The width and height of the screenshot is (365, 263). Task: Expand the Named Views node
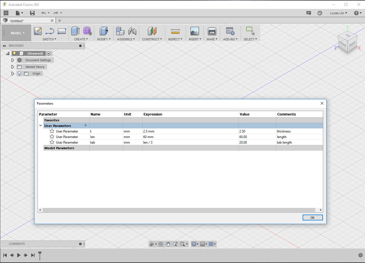pos(13,67)
